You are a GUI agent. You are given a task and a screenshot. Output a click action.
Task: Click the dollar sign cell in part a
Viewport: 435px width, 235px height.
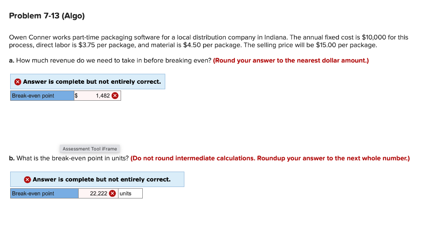pos(76,96)
